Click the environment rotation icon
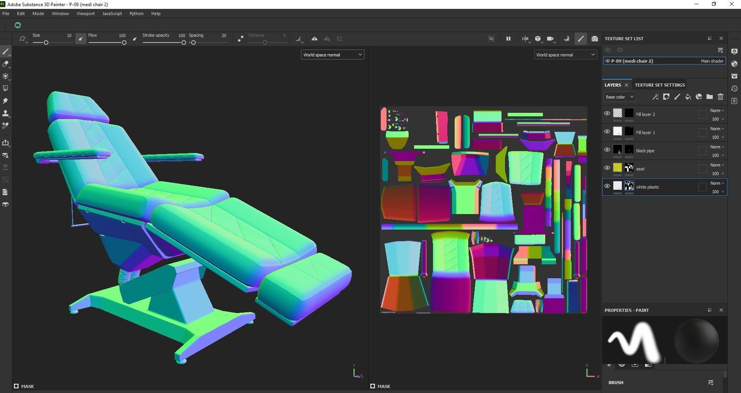Screen dimensions: 741x393 566,39
